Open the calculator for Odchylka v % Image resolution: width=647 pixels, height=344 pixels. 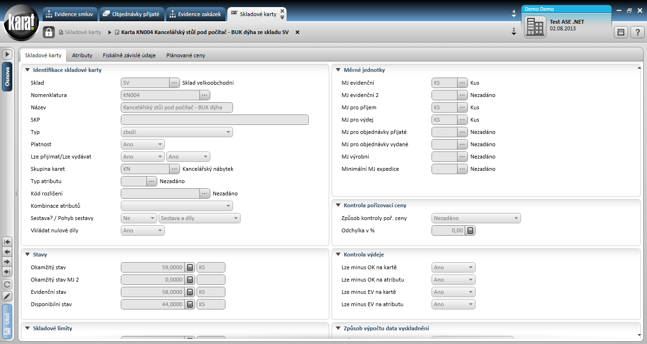tap(470, 230)
